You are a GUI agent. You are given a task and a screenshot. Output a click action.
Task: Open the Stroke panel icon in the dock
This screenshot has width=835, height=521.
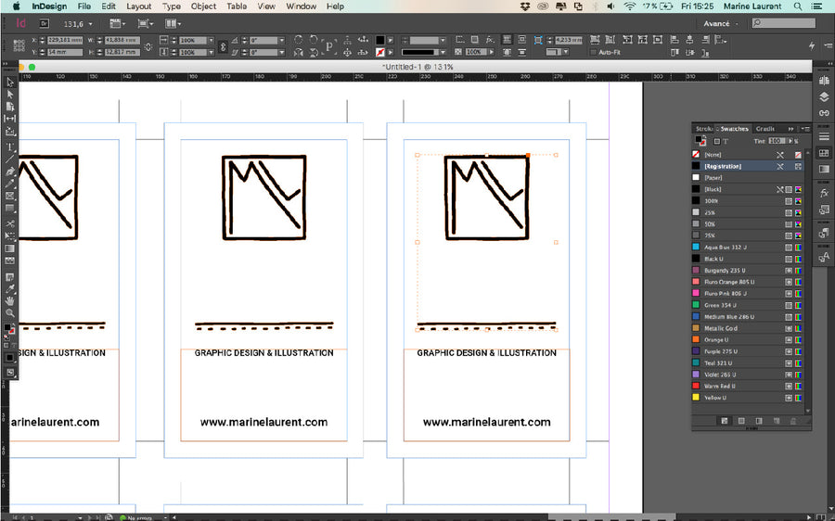[824, 137]
